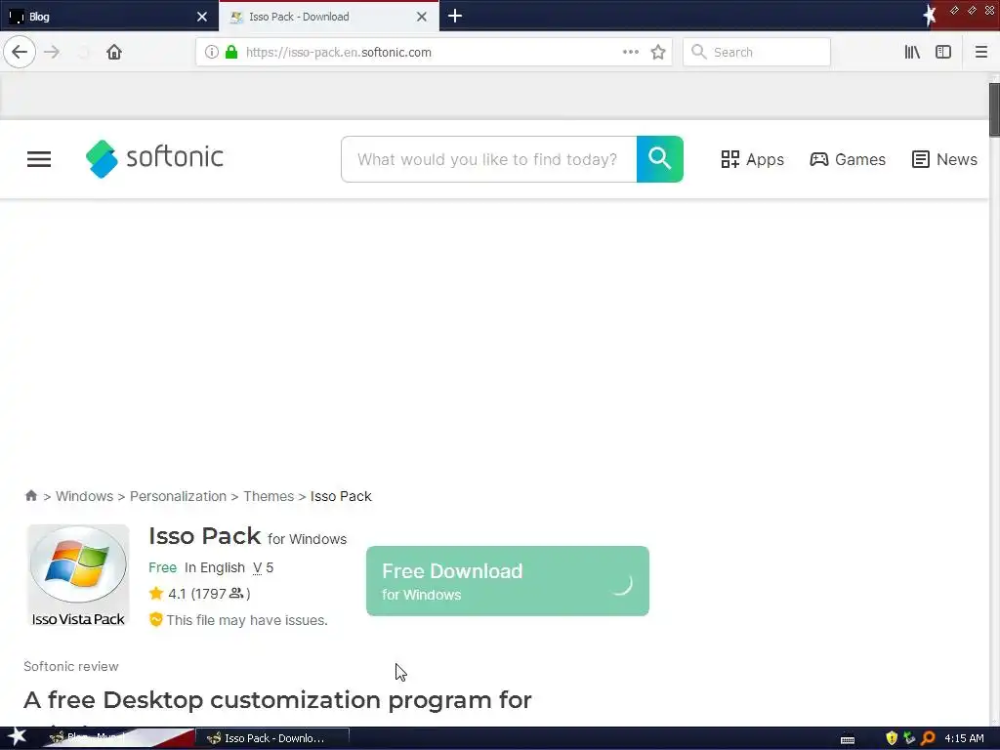Viewport: 1000px width, 750px height.
Task: Open the Firefox hamburger menu
Action: click(x=980, y=53)
